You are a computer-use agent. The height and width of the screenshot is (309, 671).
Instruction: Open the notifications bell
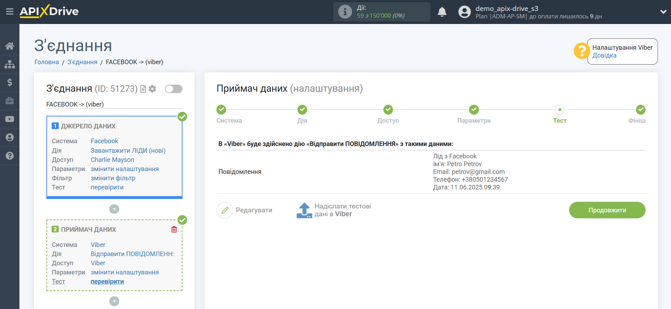pyautogui.click(x=442, y=12)
